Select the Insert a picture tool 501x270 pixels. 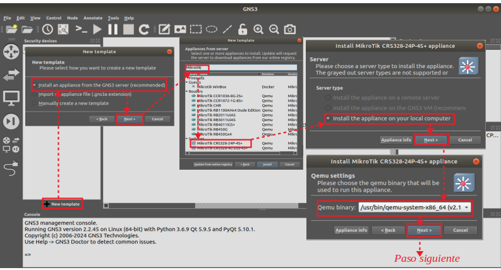point(180,30)
